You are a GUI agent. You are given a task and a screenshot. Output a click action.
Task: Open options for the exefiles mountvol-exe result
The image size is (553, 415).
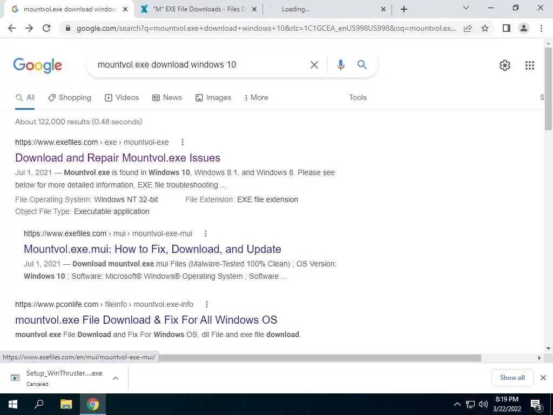click(183, 142)
